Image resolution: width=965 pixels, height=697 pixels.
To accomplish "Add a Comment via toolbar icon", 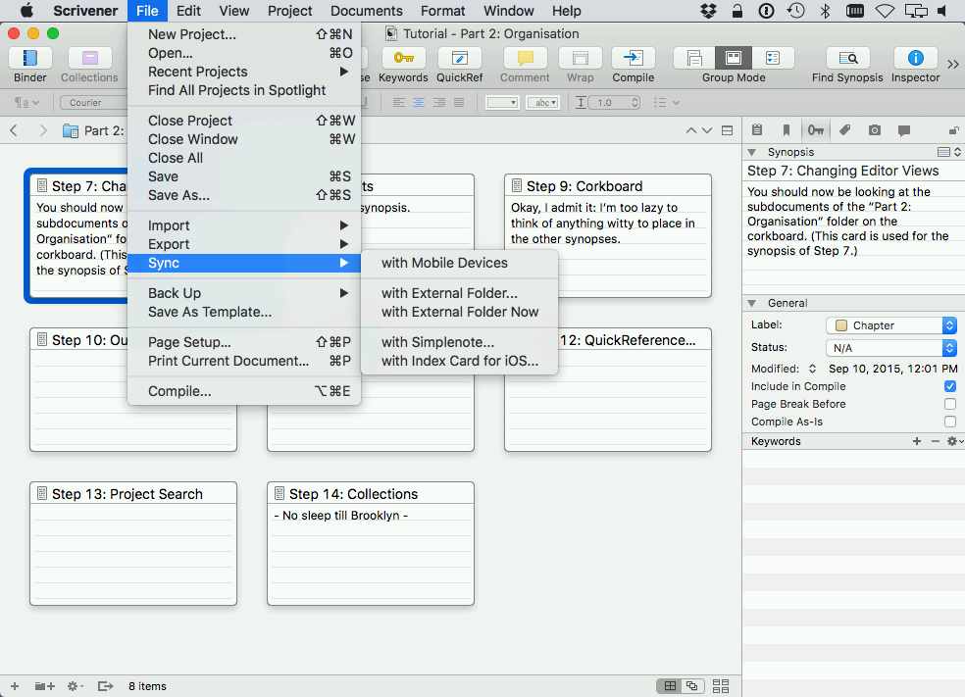I will (525, 59).
